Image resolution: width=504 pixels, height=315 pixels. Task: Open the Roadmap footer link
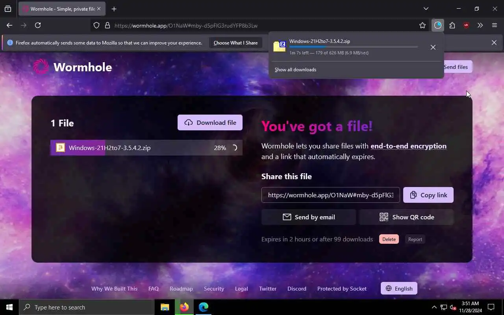(181, 289)
